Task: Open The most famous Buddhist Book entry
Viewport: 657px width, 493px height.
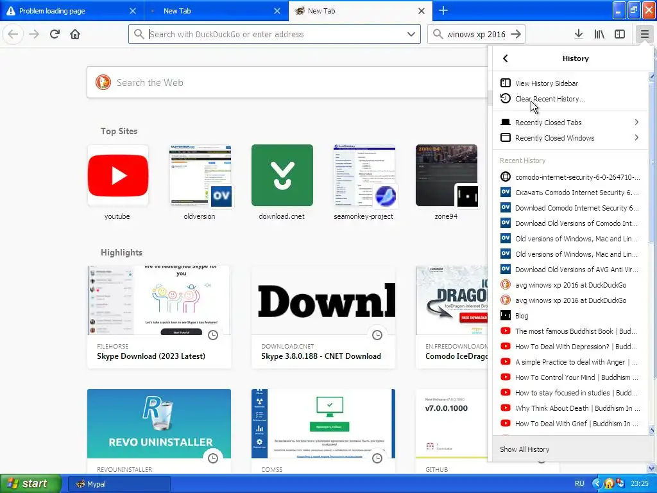Action: [570, 331]
